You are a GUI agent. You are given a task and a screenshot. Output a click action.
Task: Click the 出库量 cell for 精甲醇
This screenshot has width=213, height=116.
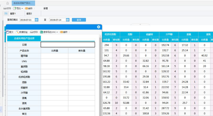54,56
